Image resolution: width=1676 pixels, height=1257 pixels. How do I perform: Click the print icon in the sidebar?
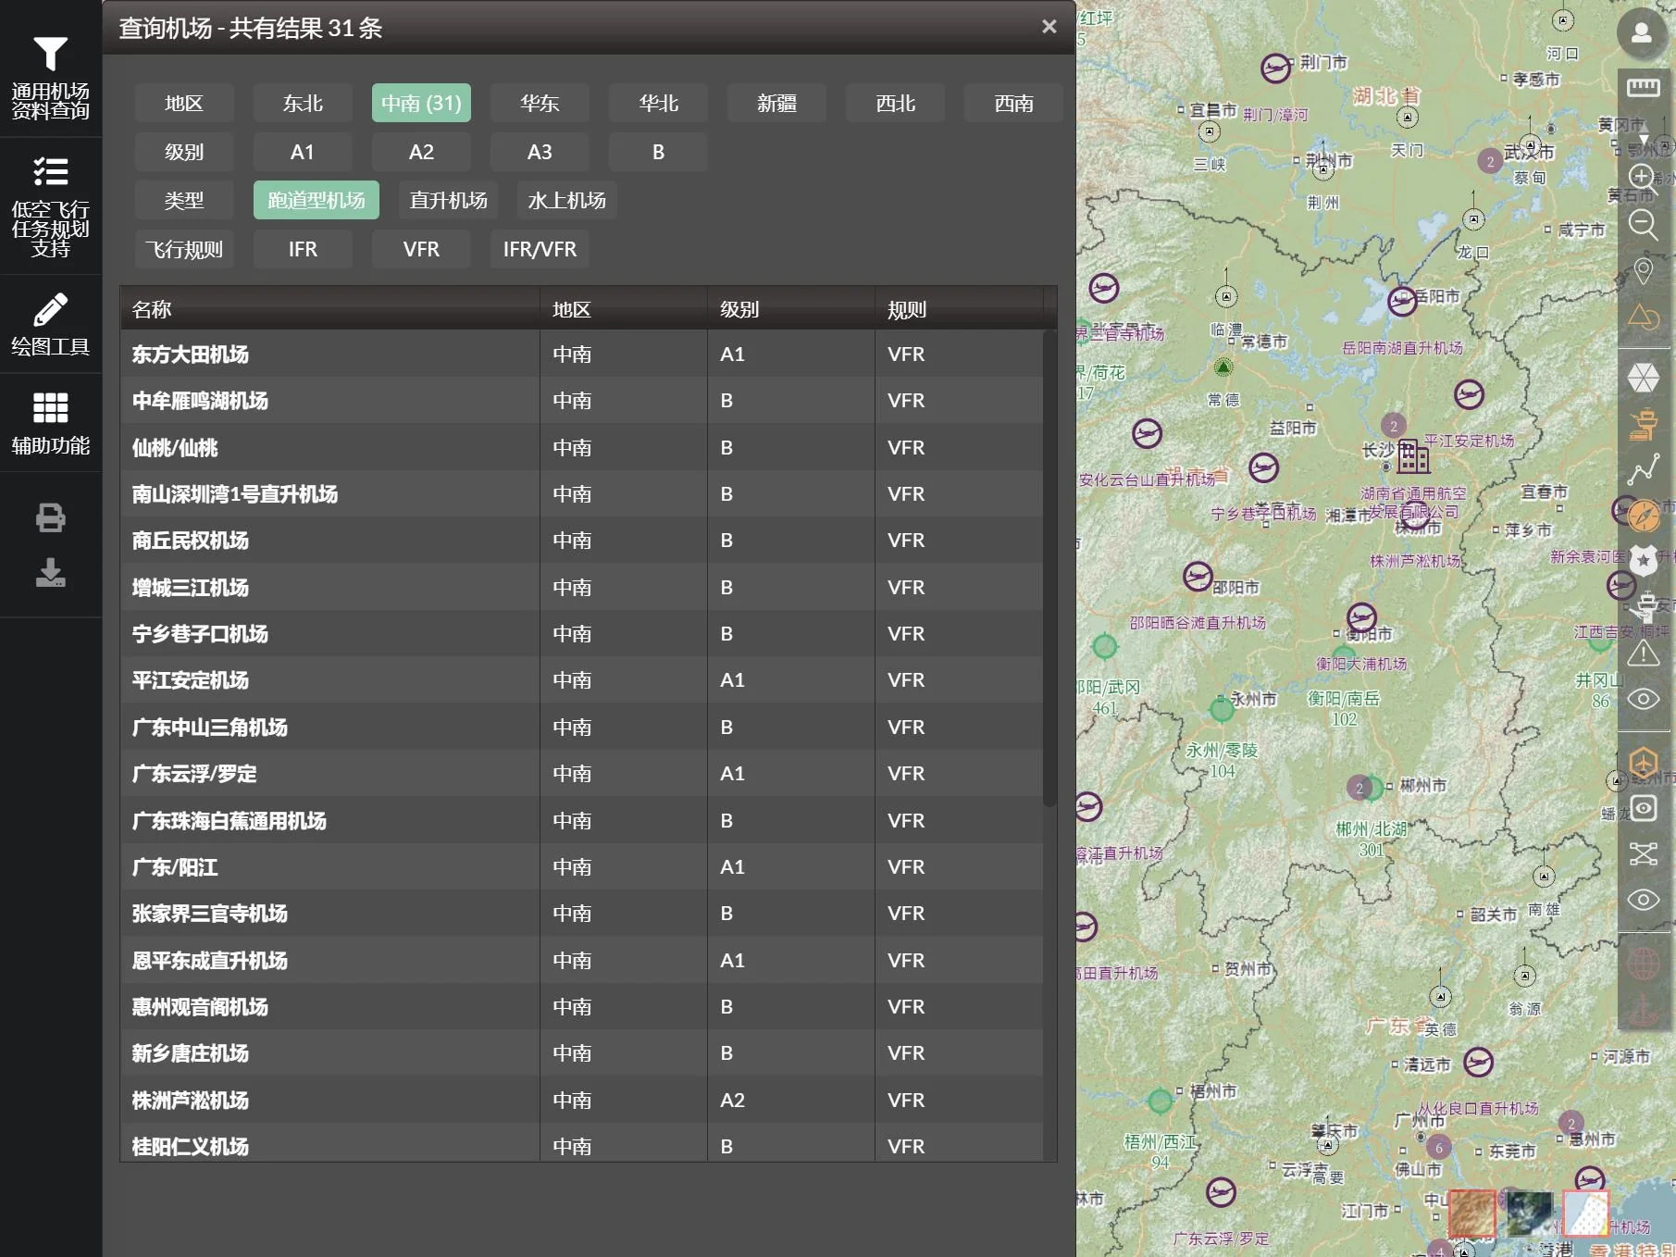tap(50, 517)
